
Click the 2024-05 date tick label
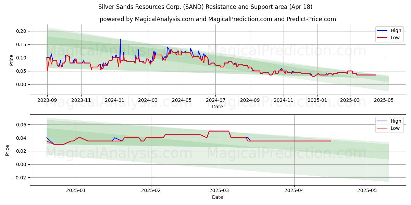(x=182, y=100)
